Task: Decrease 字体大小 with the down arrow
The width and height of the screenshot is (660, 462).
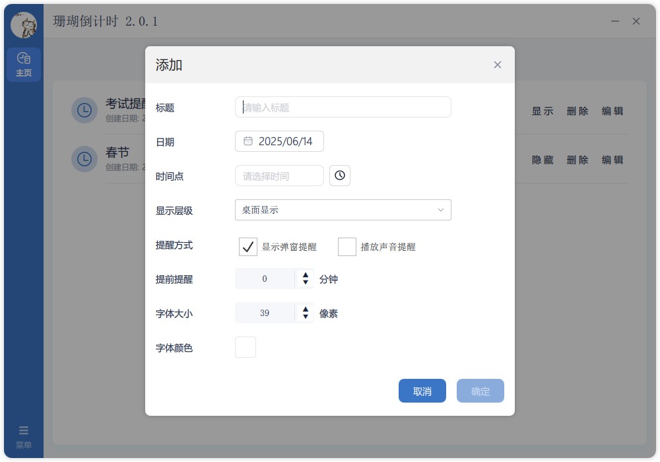Action: point(305,317)
